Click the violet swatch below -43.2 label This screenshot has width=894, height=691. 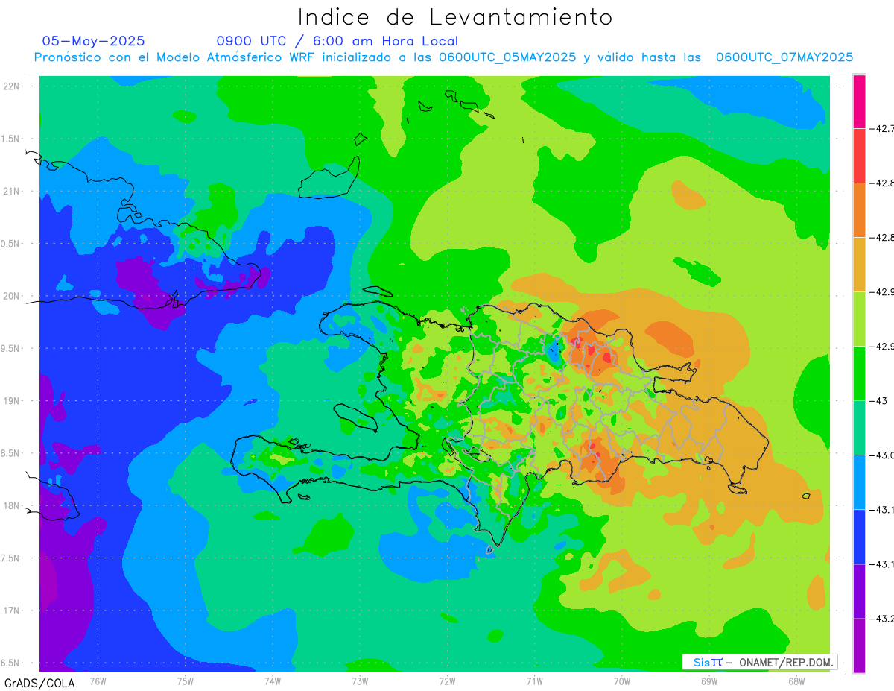pos(859,646)
